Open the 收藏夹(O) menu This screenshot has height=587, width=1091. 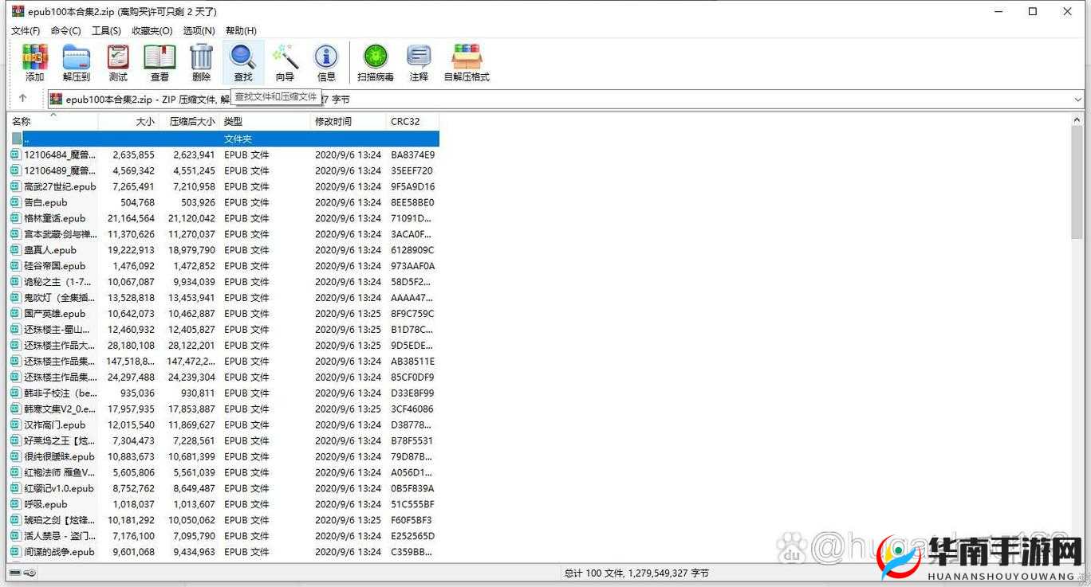(152, 30)
